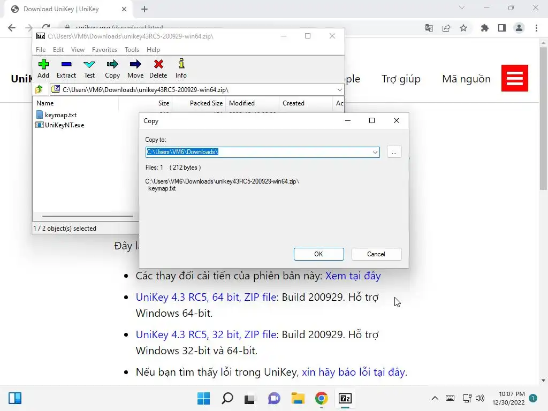Image resolution: width=548 pixels, height=411 pixels.
Task: Click Chrome Google Translate icon
Action: tap(429, 28)
